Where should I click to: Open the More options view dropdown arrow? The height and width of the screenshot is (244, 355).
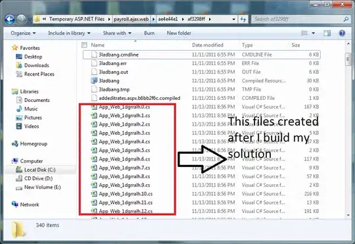point(314,33)
